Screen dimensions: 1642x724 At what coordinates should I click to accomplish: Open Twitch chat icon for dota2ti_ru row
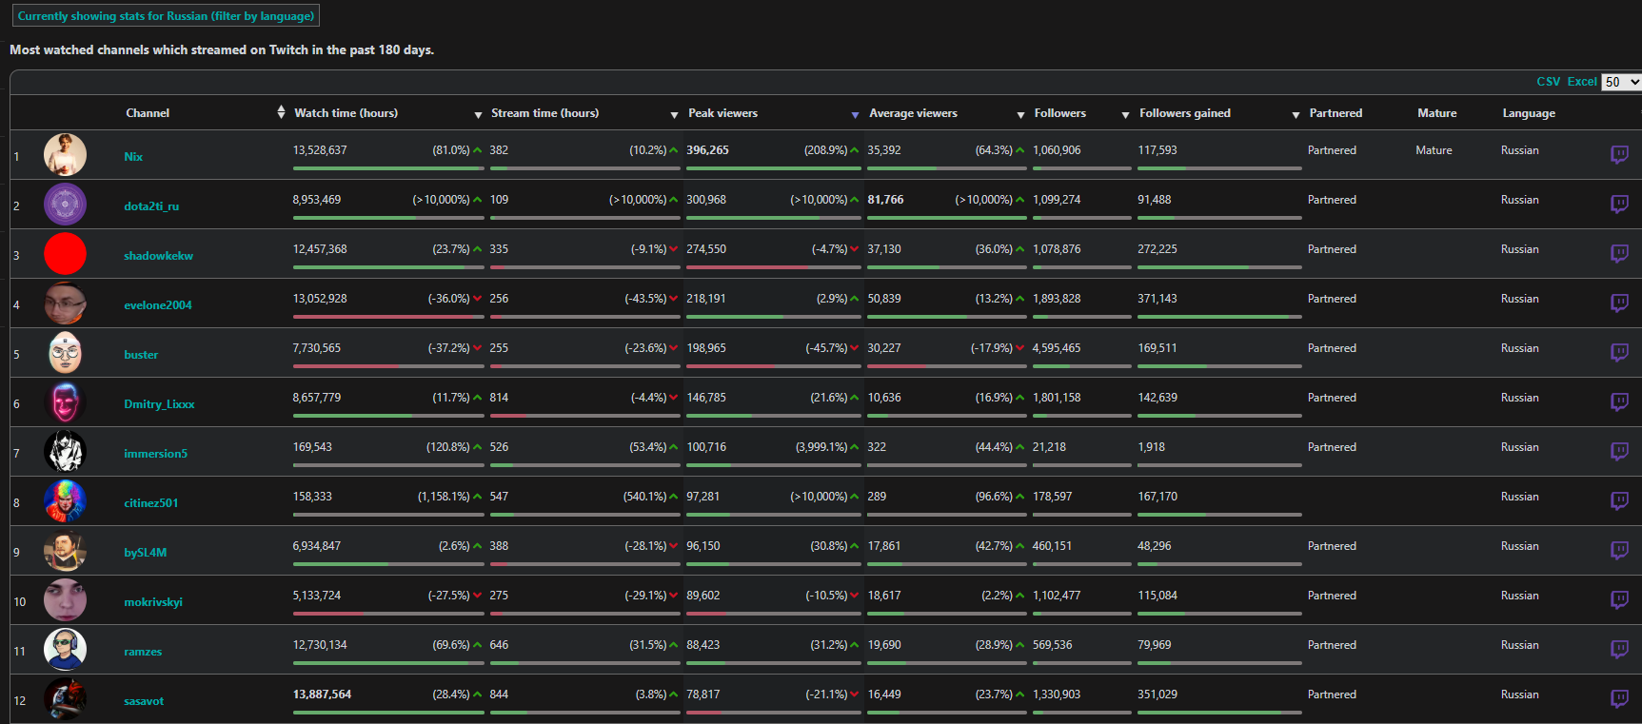click(1619, 204)
